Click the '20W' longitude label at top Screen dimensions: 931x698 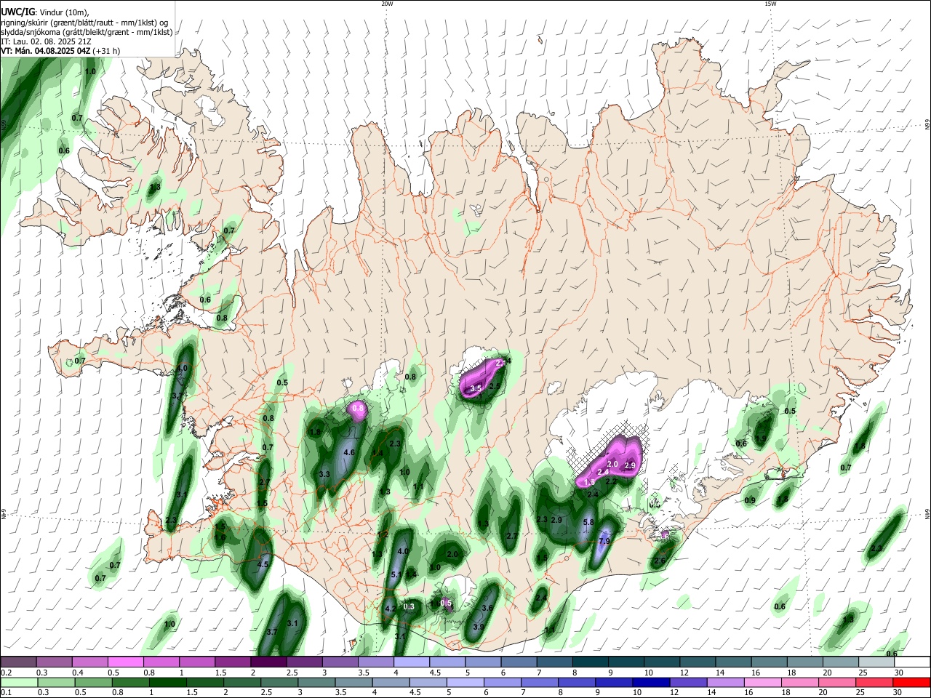coord(387,4)
